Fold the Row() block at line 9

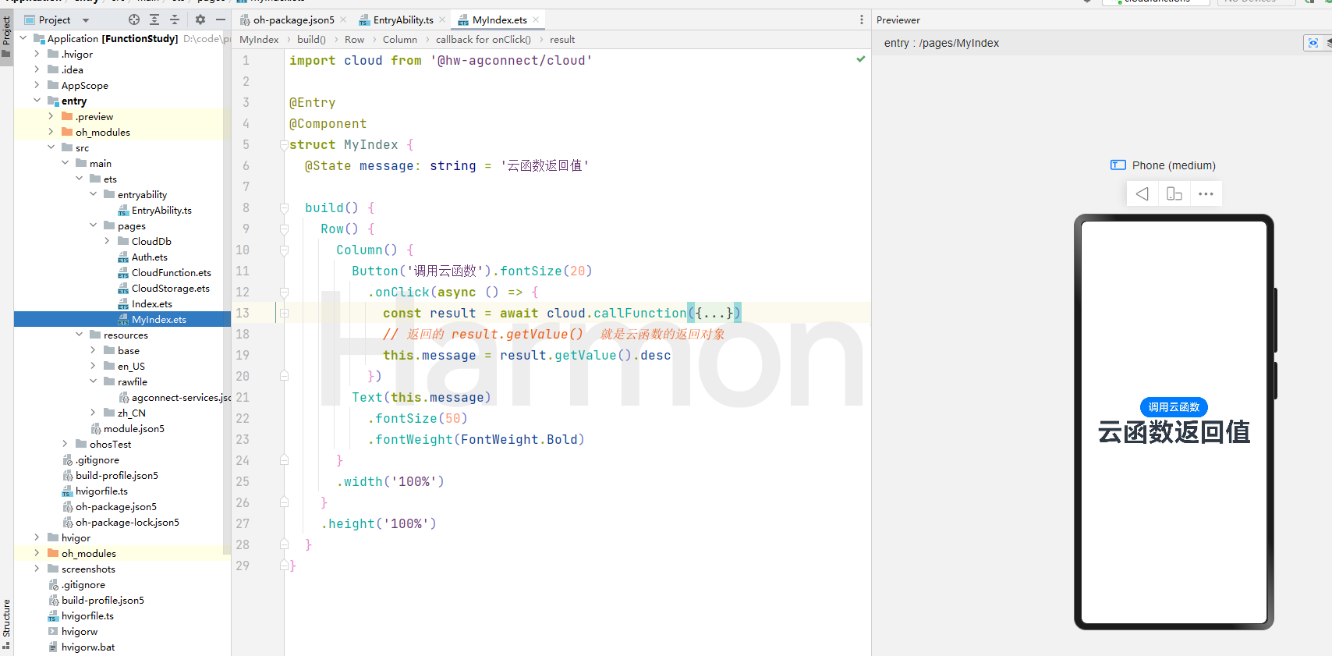click(285, 229)
